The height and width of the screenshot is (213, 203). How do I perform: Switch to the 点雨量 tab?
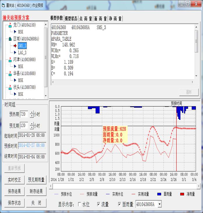(x=86, y=18)
